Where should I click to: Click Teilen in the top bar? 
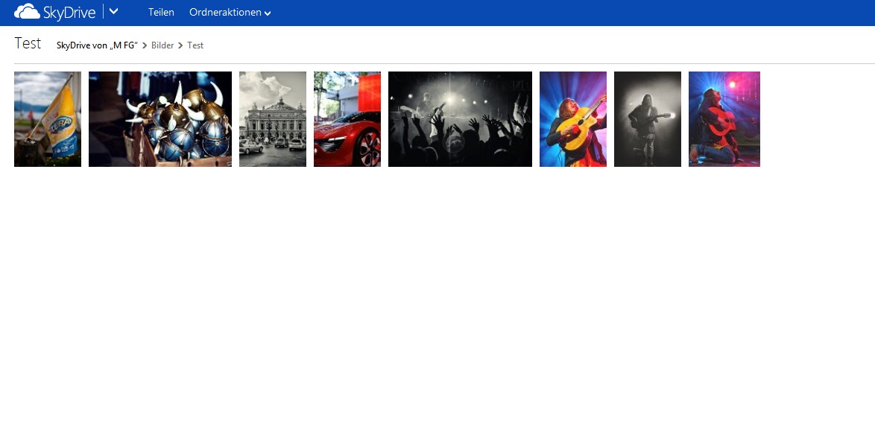(x=161, y=13)
